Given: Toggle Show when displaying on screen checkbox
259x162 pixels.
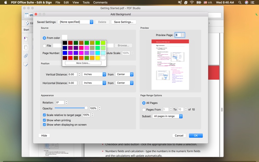Looking at the screenshot, I should click(44, 125).
